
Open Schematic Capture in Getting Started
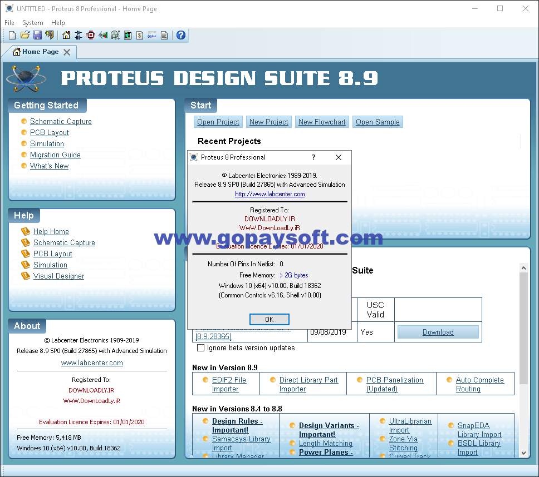click(61, 122)
